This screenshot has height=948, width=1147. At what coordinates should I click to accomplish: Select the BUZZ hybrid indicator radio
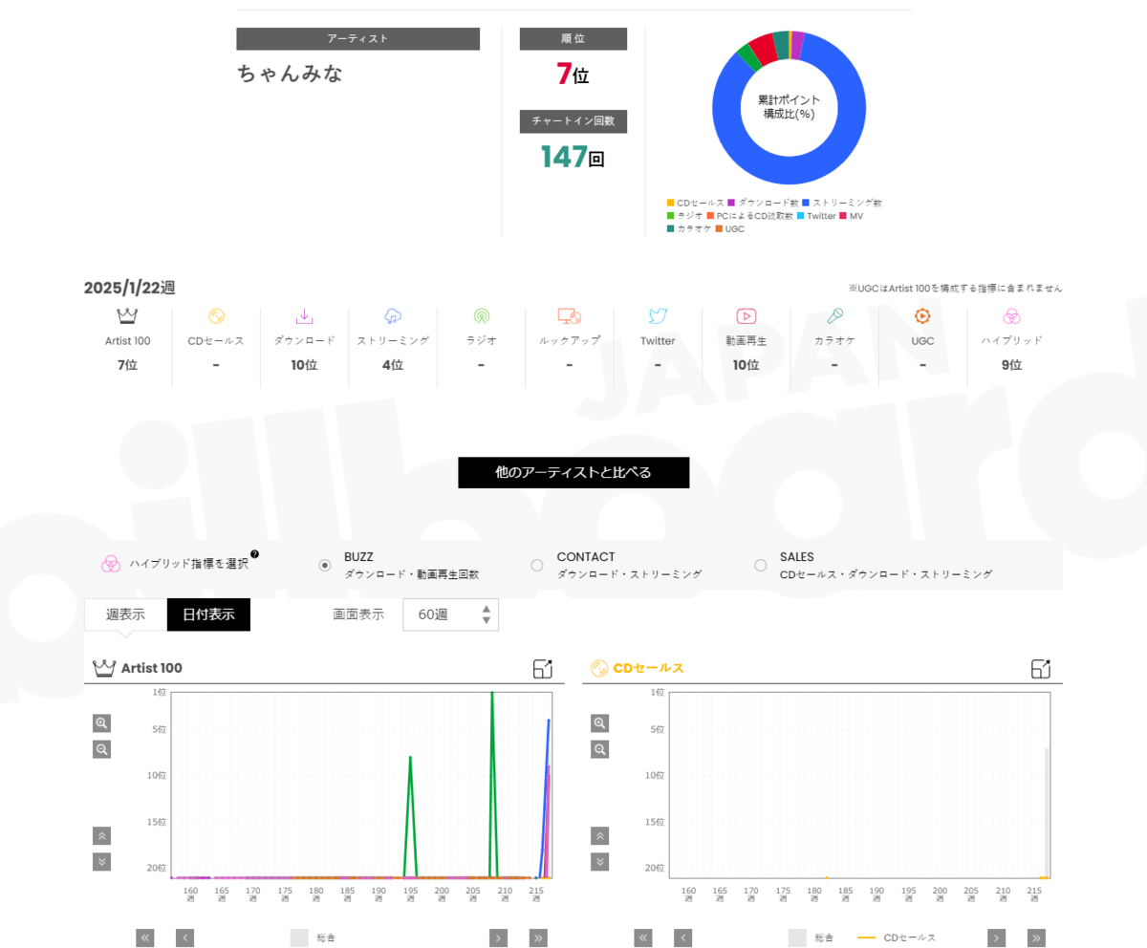325,565
